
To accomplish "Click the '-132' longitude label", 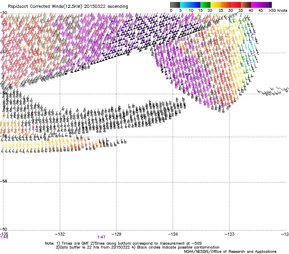I will pos(60,234).
